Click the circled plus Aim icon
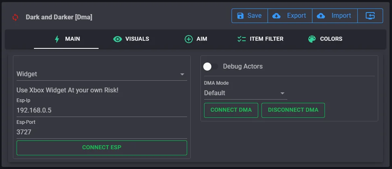This screenshot has width=392, height=169. (x=189, y=39)
